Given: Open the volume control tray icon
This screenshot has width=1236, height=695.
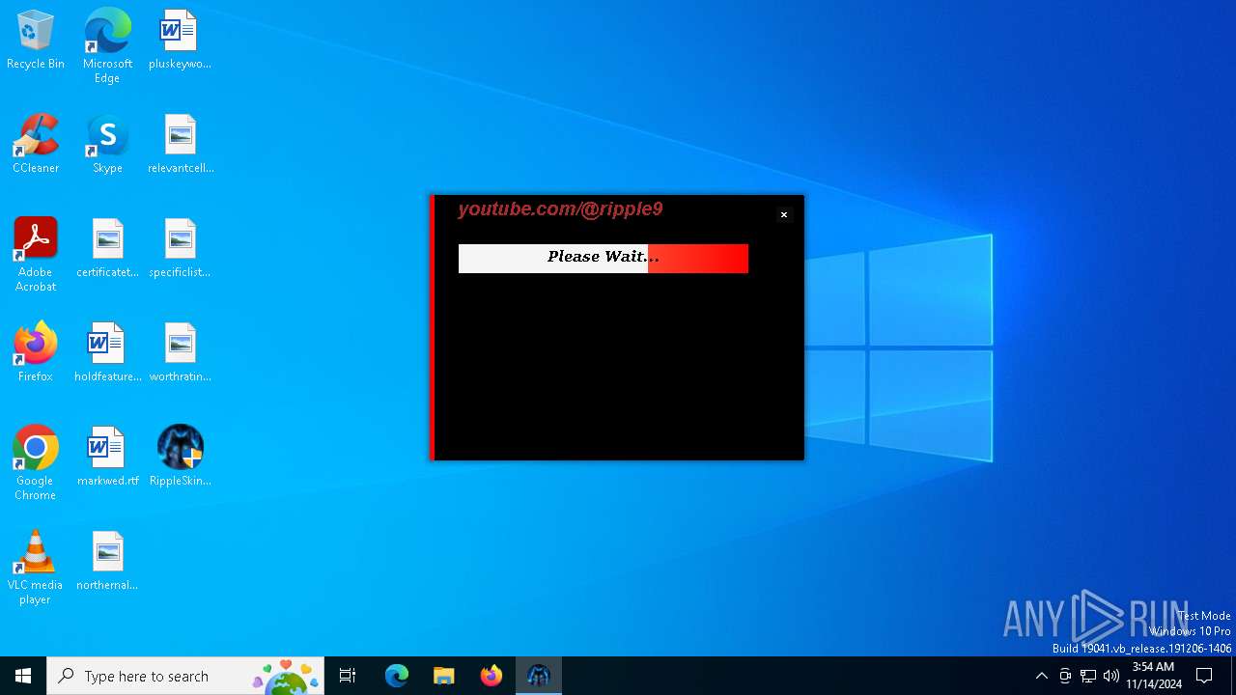Looking at the screenshot, I should (1111, 676).
